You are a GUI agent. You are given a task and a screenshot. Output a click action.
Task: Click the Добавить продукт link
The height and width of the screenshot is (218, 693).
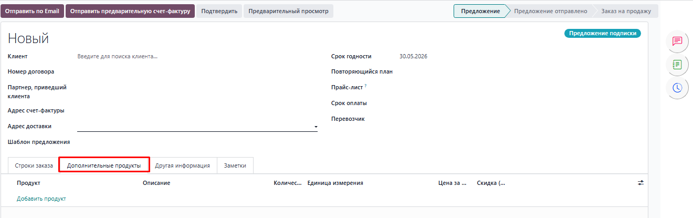tap(41, 199)
